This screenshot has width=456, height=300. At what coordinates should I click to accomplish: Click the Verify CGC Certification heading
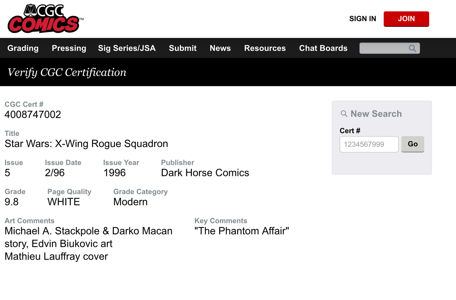(67, 72)
